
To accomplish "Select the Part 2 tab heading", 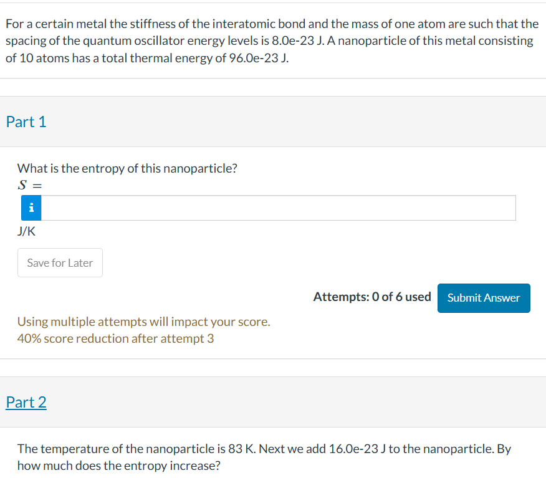I will (26, 403).
